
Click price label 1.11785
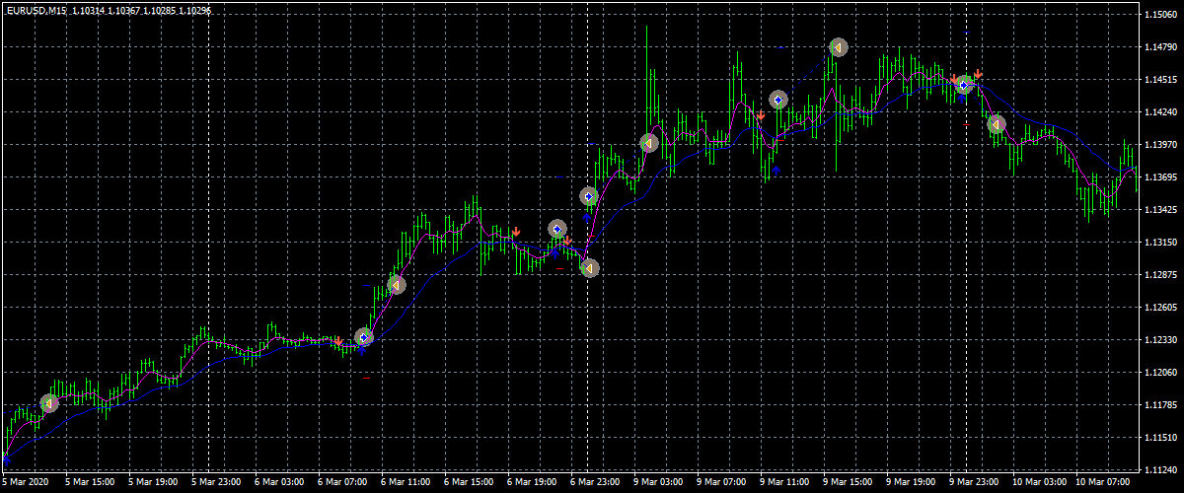[1160, 405]
